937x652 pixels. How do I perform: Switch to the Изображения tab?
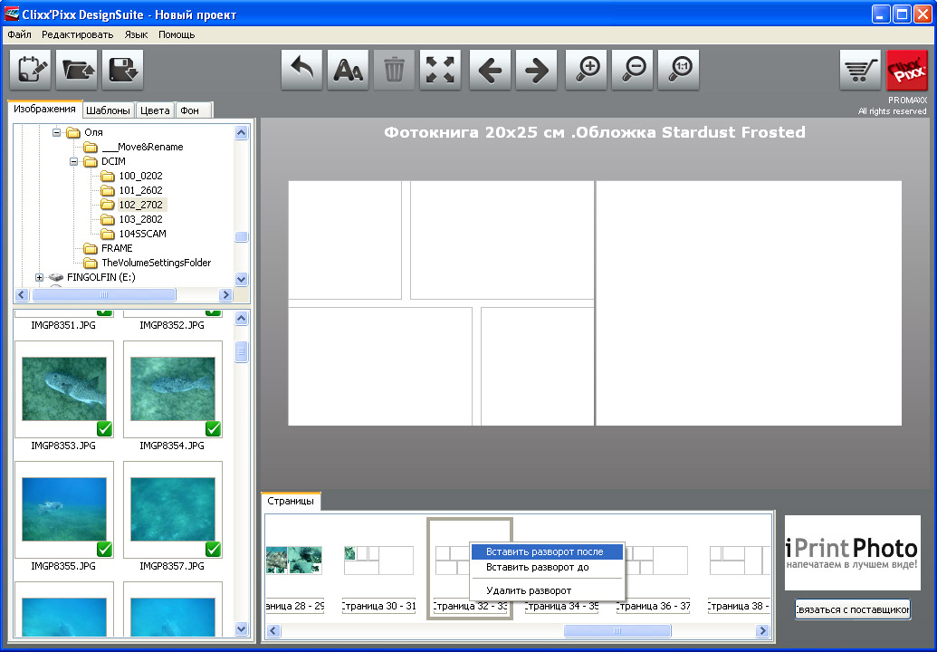[x=45, y=109]
